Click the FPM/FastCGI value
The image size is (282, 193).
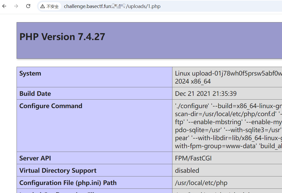tap(193, 158)
